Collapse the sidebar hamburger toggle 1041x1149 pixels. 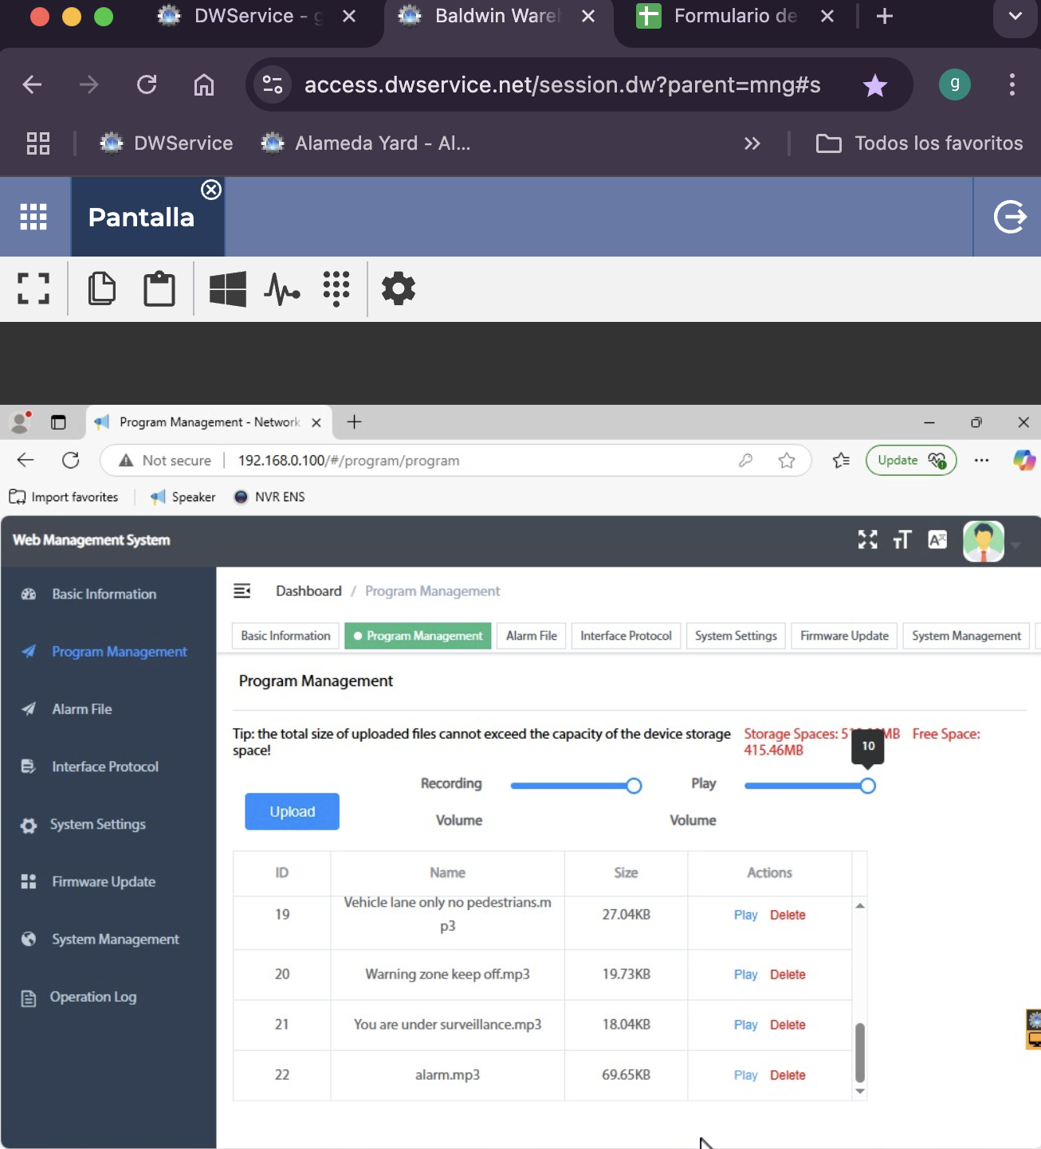242,591
